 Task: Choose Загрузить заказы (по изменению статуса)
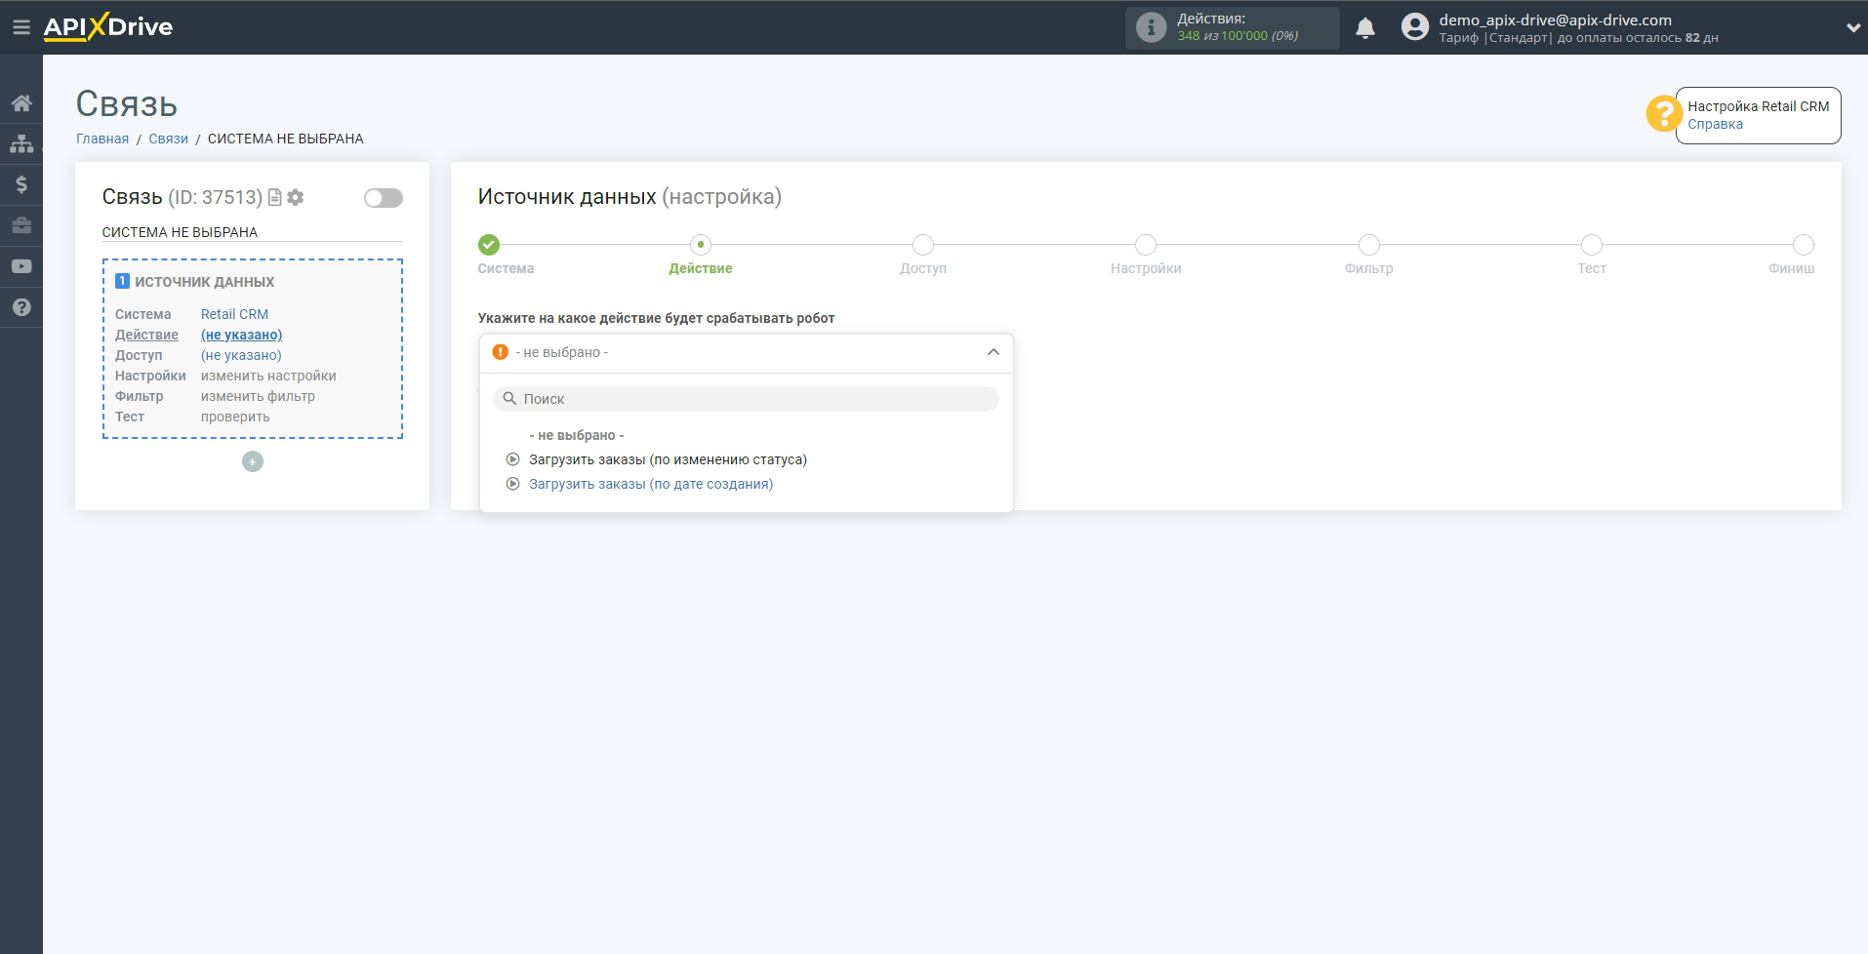(668, 459)
